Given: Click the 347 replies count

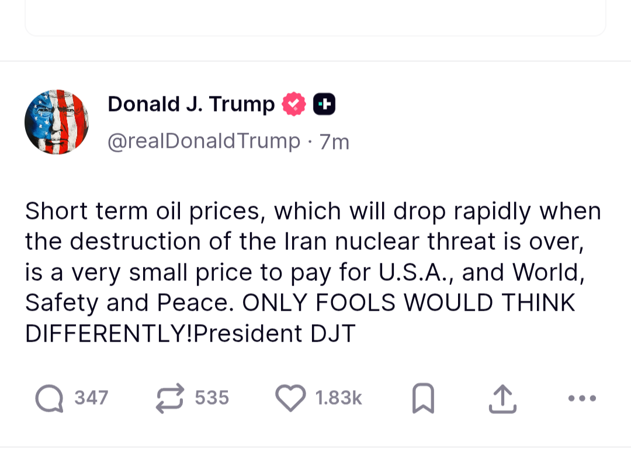Looking at the screenshot, I should (x=91, y=398).
